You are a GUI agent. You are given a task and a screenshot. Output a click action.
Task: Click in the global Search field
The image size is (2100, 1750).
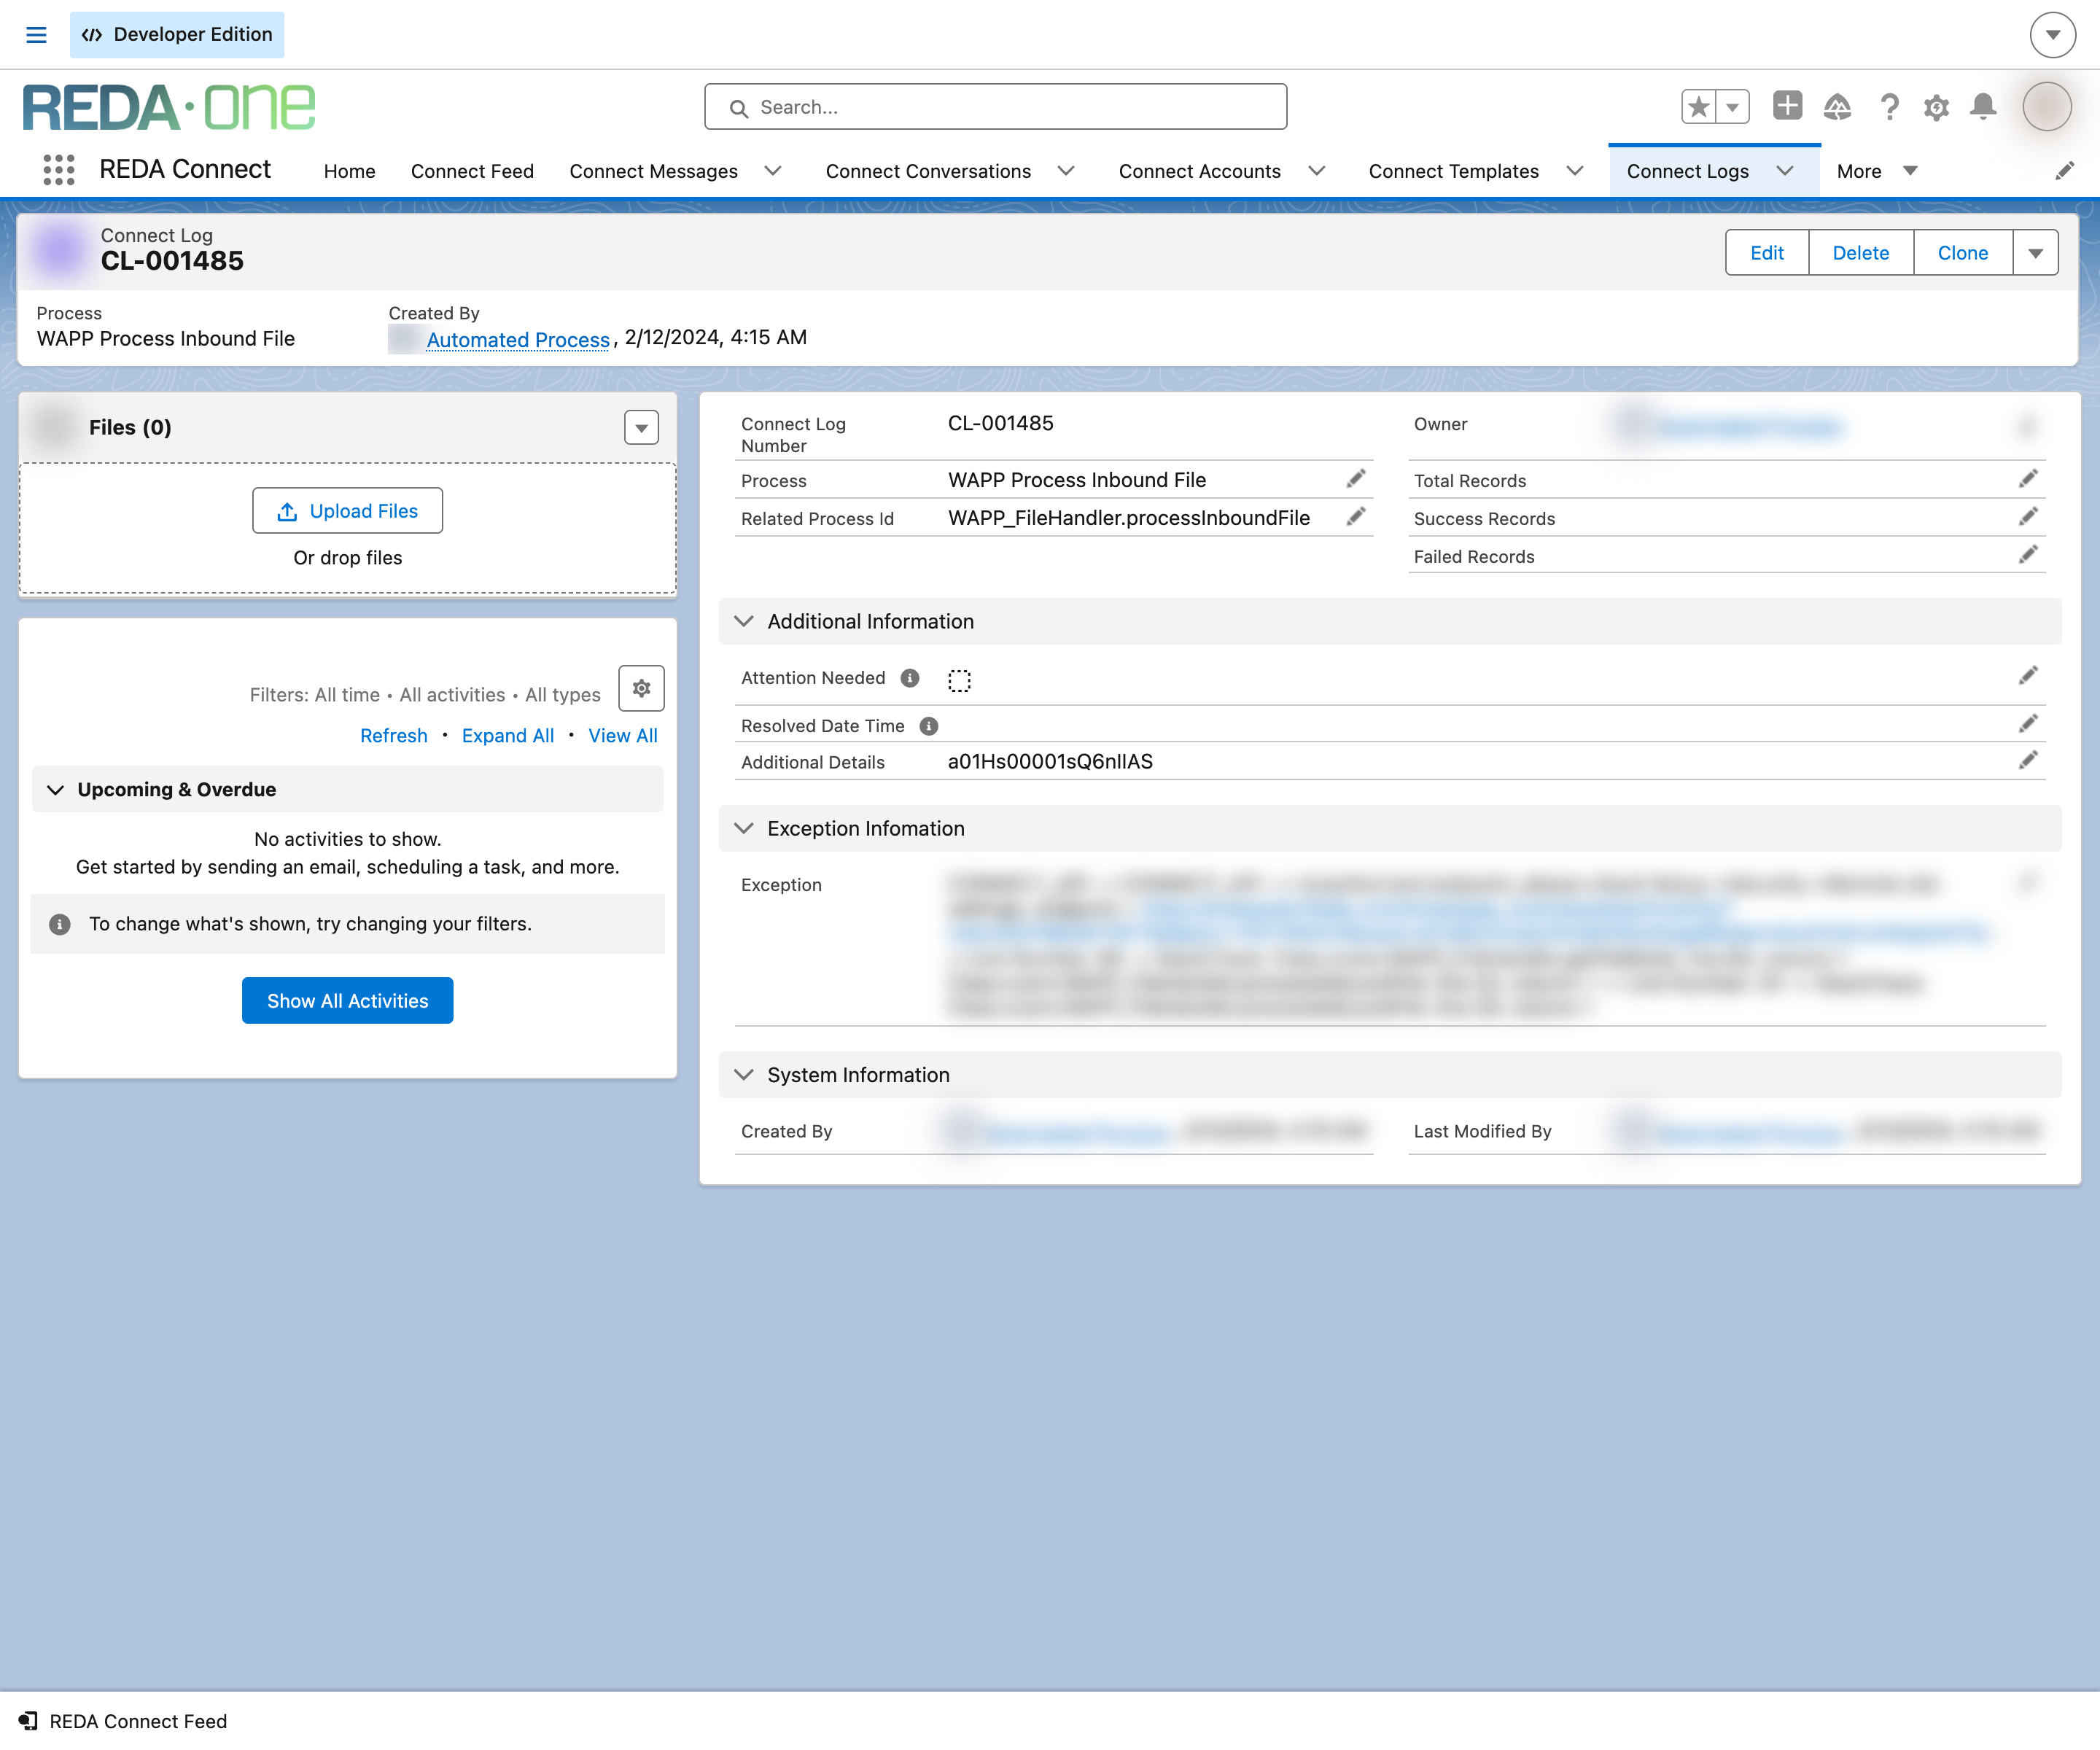pyautogui.click(x=995, y=107)
